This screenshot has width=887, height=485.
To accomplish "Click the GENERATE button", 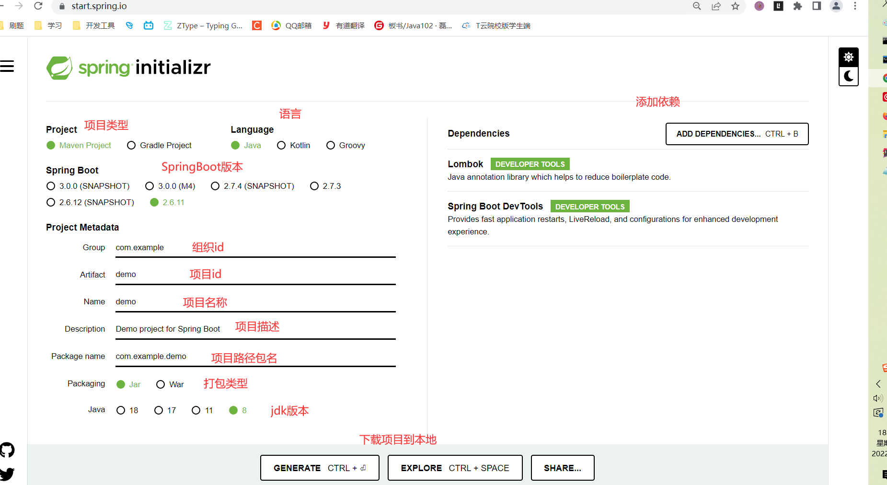I will (320, 468).
